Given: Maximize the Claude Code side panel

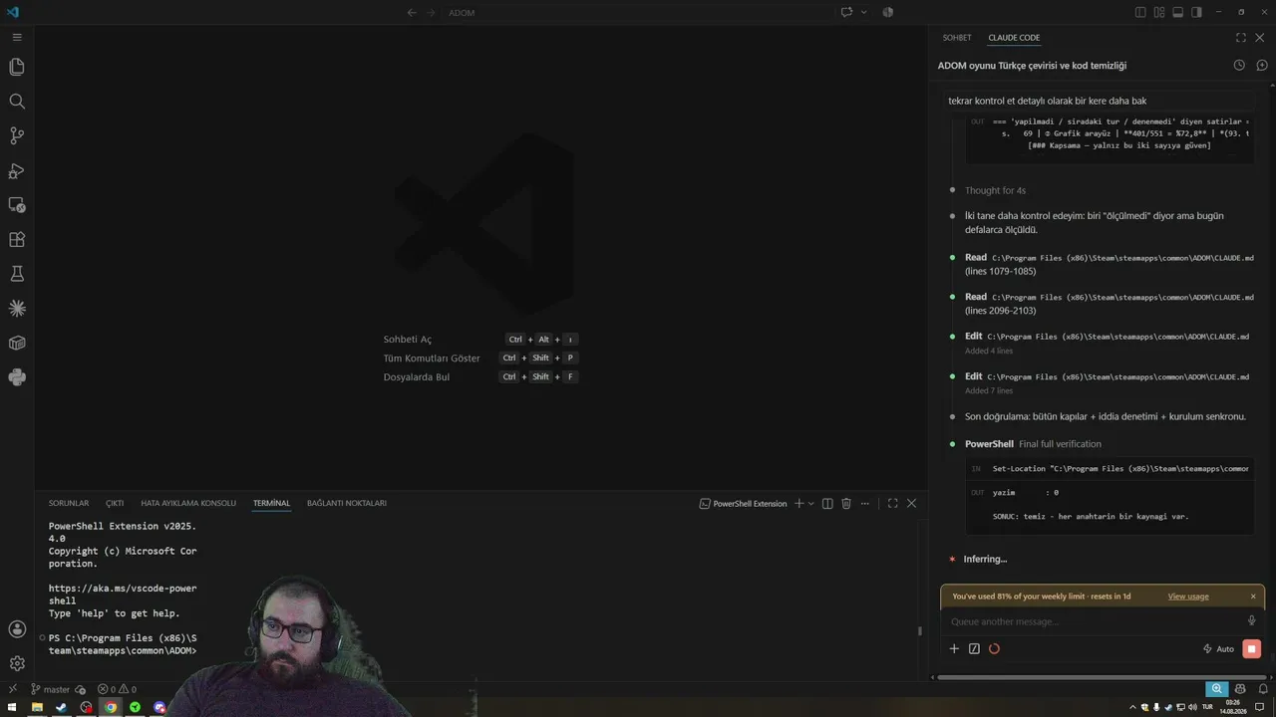Looking at the screenshot, I should 1241,38.
